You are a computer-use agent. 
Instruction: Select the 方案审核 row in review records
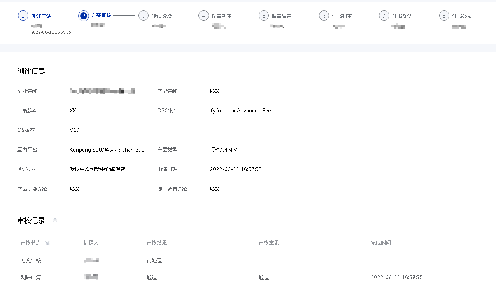tap(31, 260)
